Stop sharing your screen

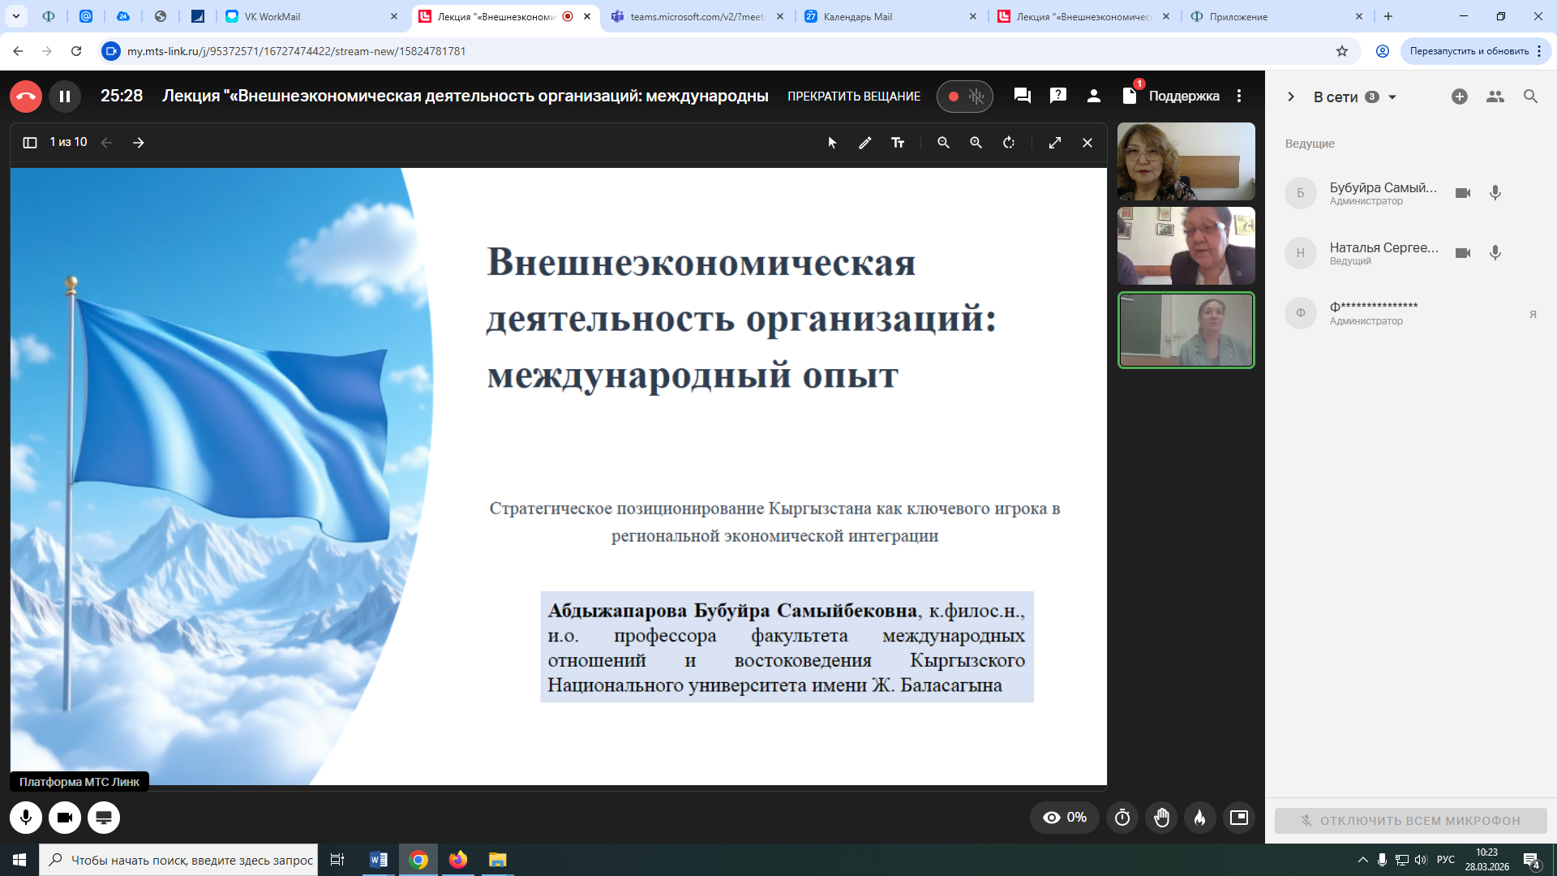pyautogui.click(x=103, y=818)
